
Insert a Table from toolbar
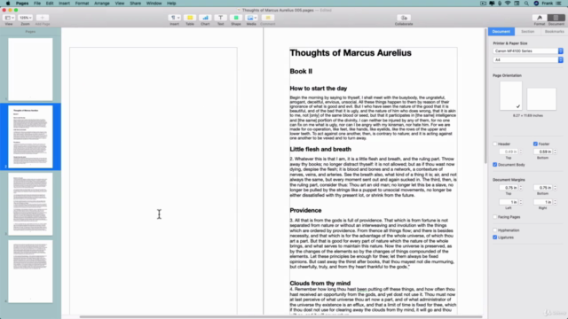click(x=190, y=18)
